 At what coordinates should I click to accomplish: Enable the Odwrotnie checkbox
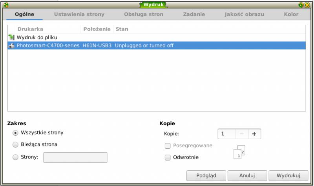click(x=168, y=157)
